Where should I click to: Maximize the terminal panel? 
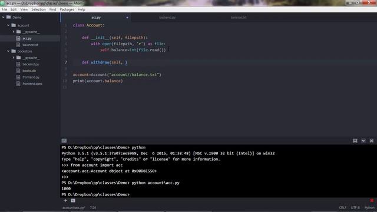355,141
